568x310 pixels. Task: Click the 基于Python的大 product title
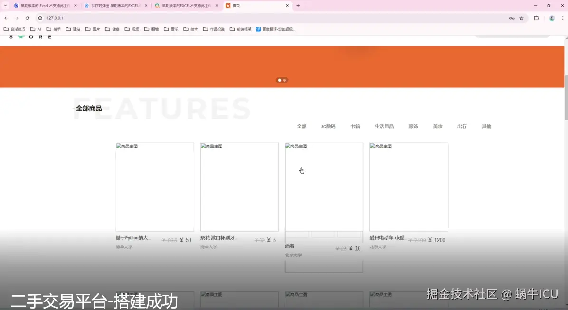click(133, 237)
